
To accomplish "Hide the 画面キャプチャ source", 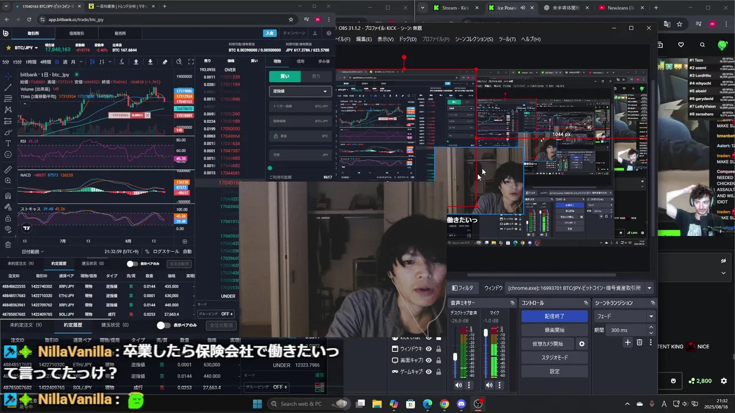I will click(428, 360).
